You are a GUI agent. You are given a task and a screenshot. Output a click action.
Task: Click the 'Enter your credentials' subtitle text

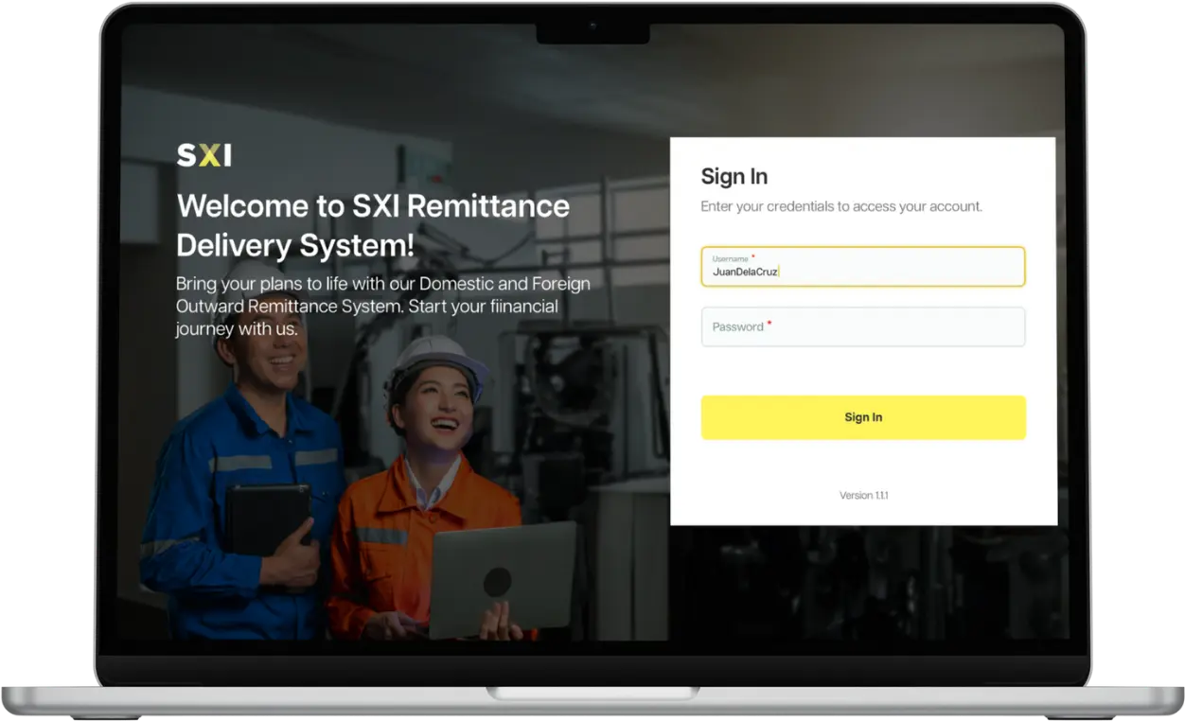[840, 206]
